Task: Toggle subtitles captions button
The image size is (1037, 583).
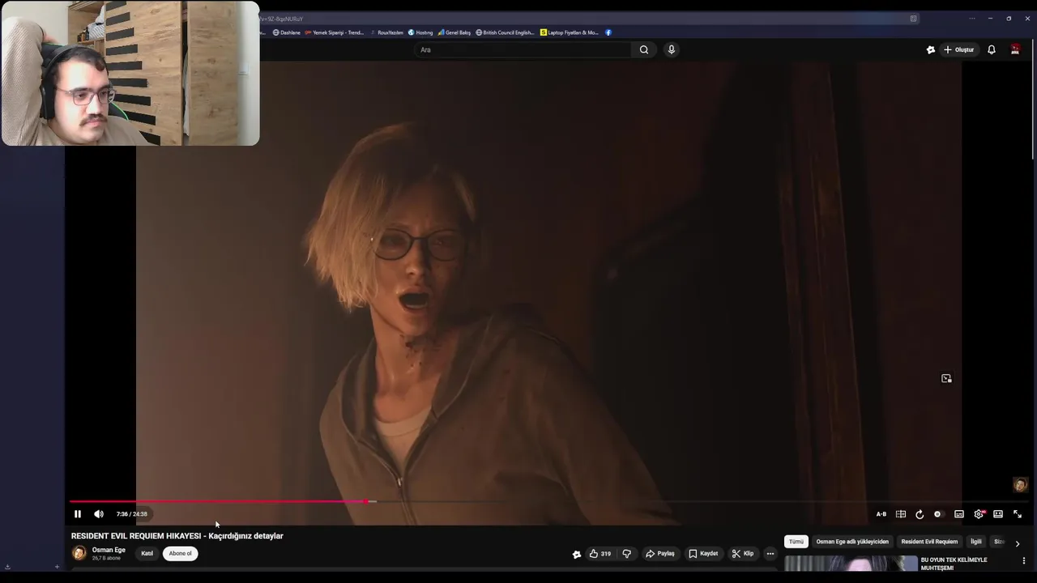Action: [959, 514]
